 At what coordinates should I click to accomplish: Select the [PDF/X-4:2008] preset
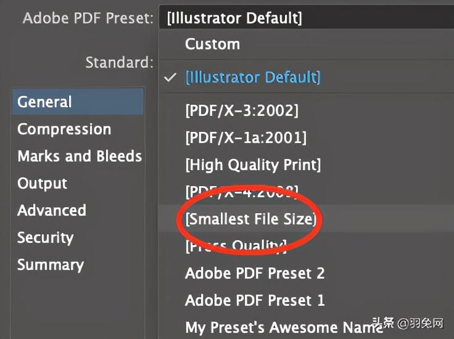241,191
